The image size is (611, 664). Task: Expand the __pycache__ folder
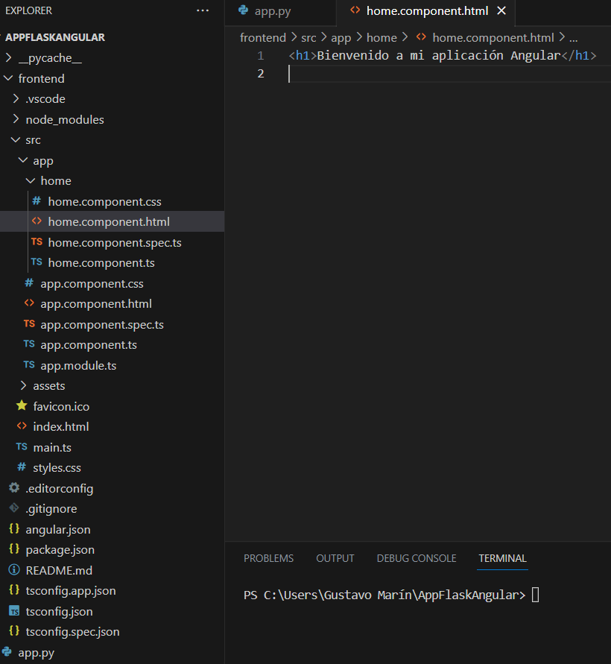tap(8, 57)
